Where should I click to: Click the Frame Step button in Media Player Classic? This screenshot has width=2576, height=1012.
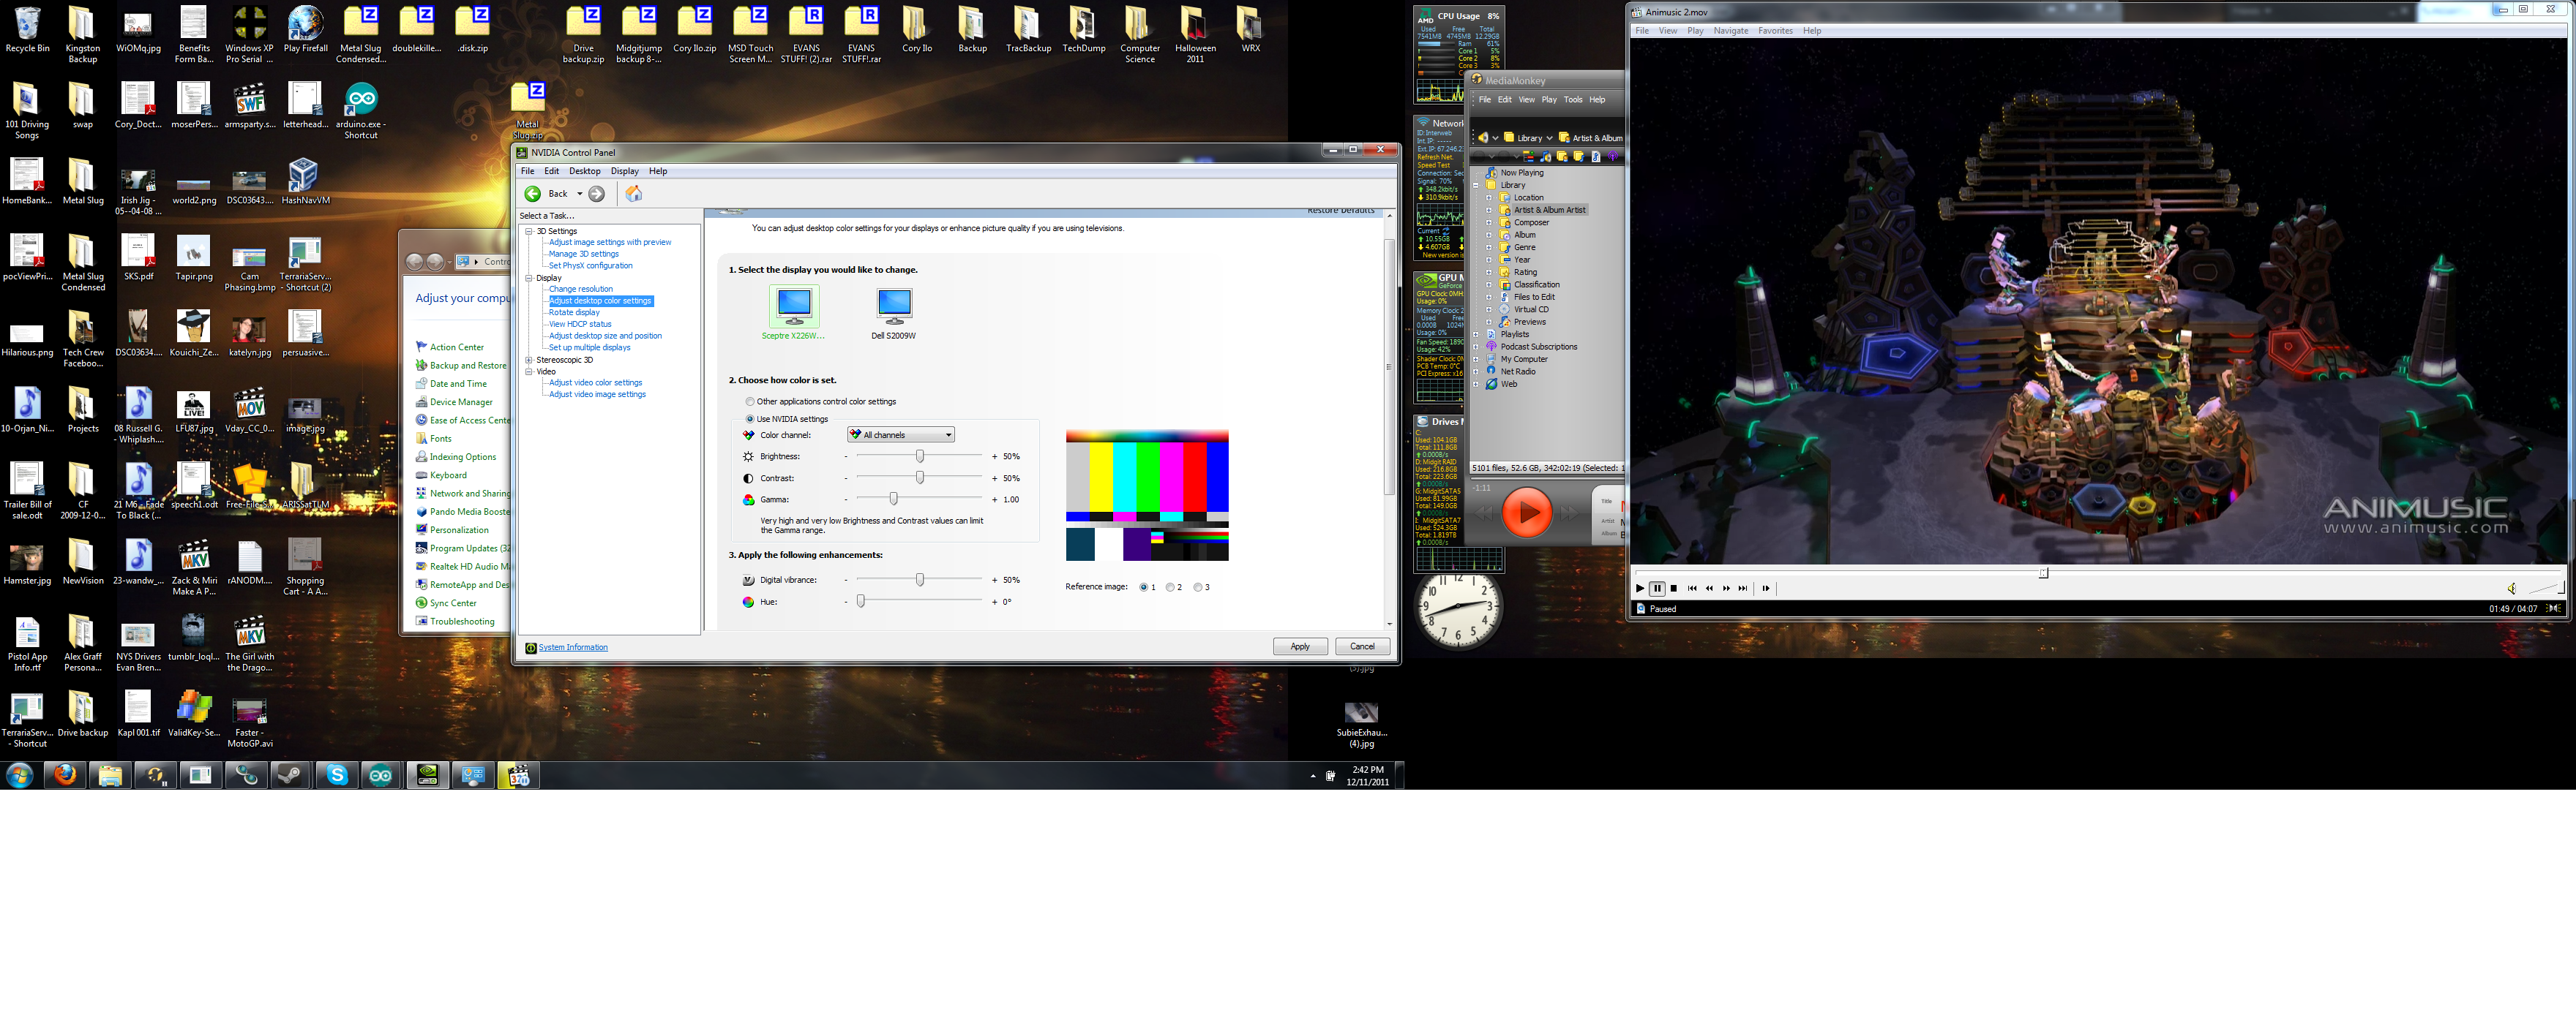(1766, 589)
